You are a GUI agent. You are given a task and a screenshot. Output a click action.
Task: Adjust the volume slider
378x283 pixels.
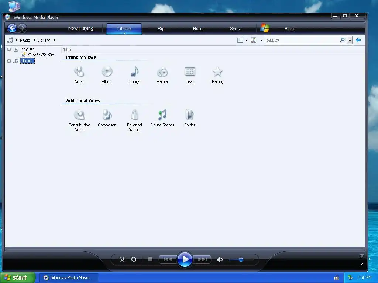click(x=241, y=260)
